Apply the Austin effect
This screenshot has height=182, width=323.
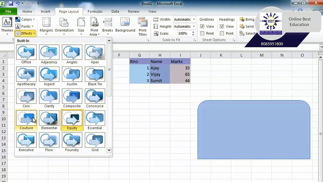[x=72, y=76]
